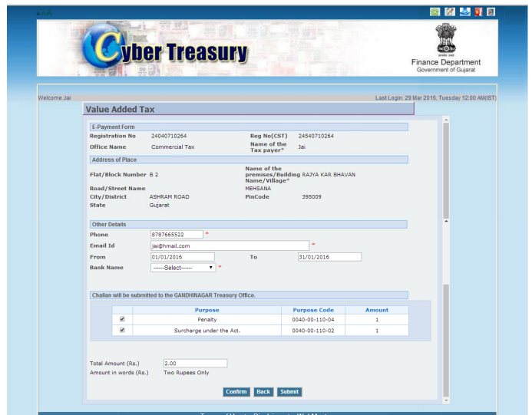Click the RAJYA KAR BHAVAN building name
Screen dimensions: 532x415
click(329, 175)
